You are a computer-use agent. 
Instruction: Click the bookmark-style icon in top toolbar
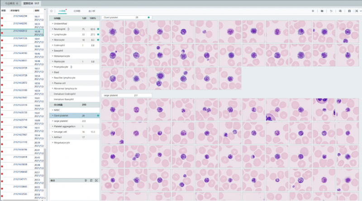click(x=349, y=11)
